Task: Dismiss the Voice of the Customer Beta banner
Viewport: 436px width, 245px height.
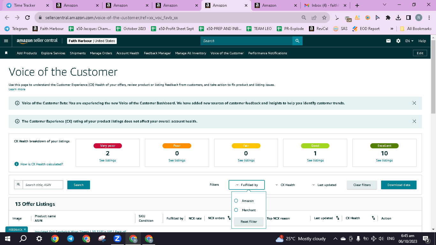Action: [414, 103]
